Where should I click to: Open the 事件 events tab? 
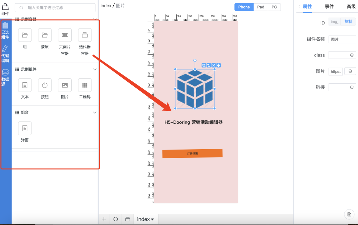329,7
